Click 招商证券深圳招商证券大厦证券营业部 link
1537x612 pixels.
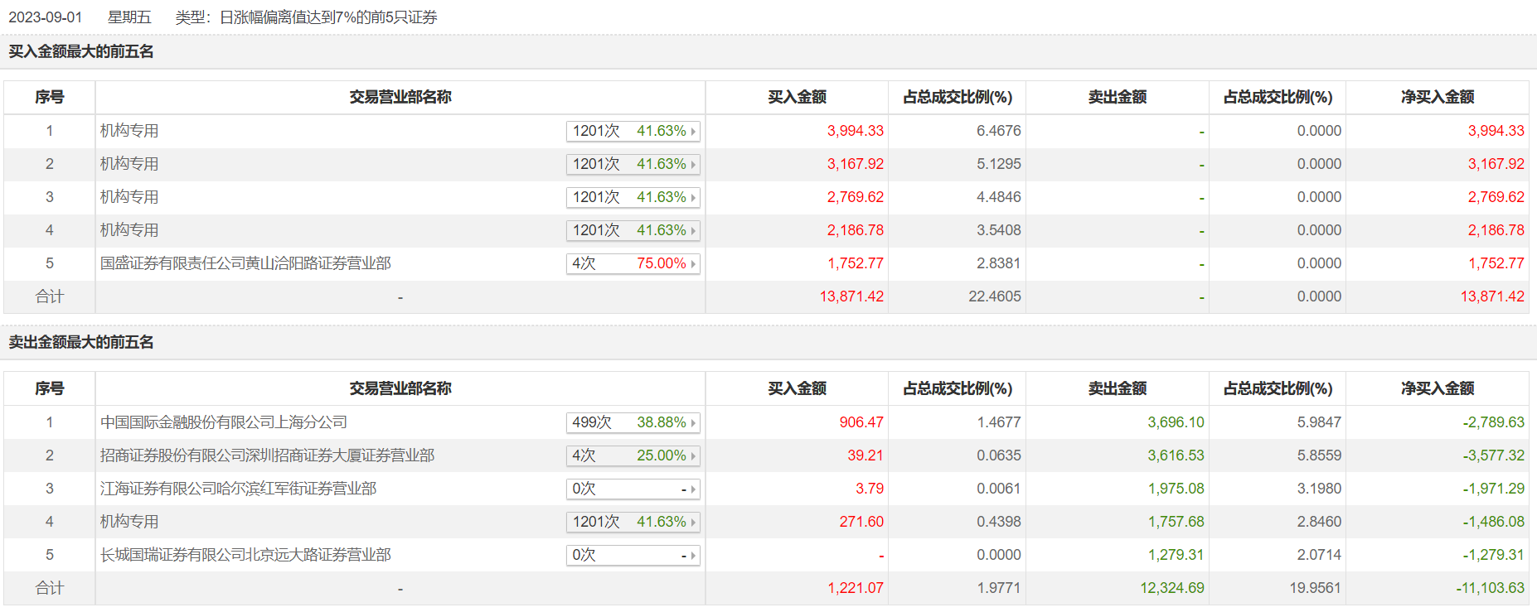pos(267,455)
